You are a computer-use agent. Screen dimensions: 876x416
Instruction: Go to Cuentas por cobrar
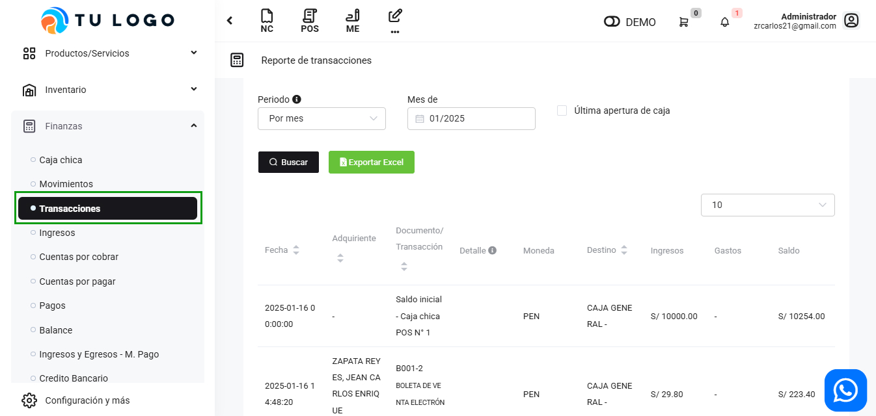pos(79,257)
